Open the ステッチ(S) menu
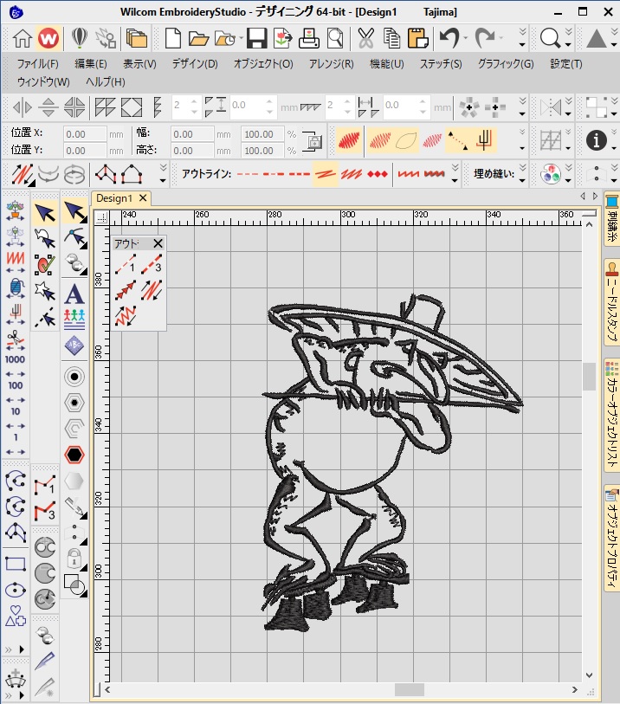The width and height of the screenshot is (620, 704). (441, 64)
